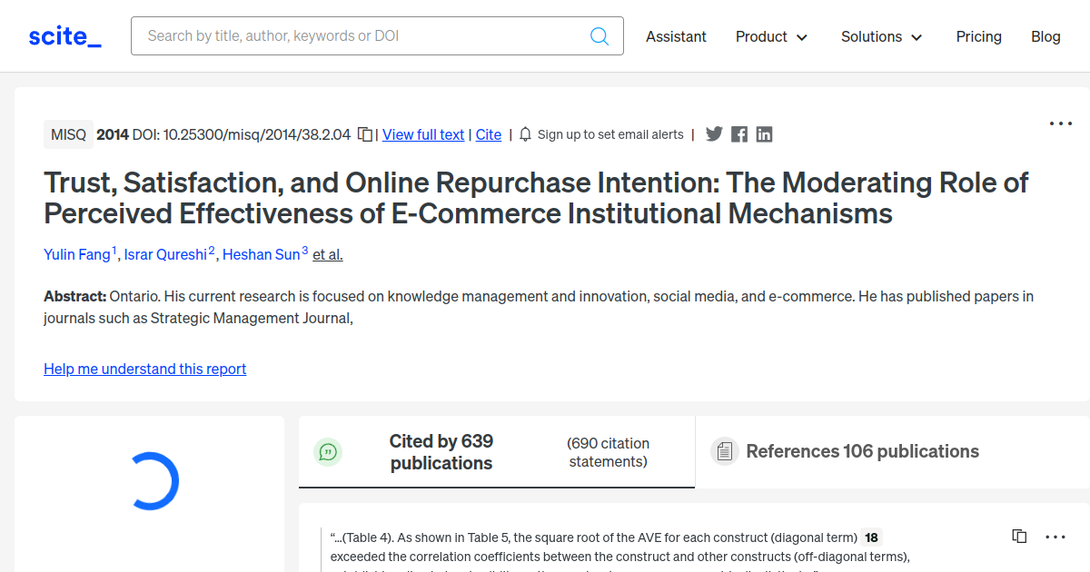Share the paper on LinkedIn

pyautogui.click(x=764, y=133)
